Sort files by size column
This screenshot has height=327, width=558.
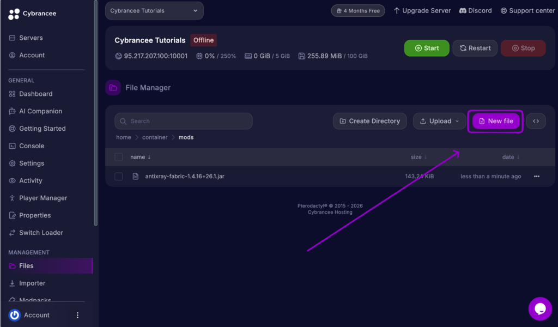(418, 157)
